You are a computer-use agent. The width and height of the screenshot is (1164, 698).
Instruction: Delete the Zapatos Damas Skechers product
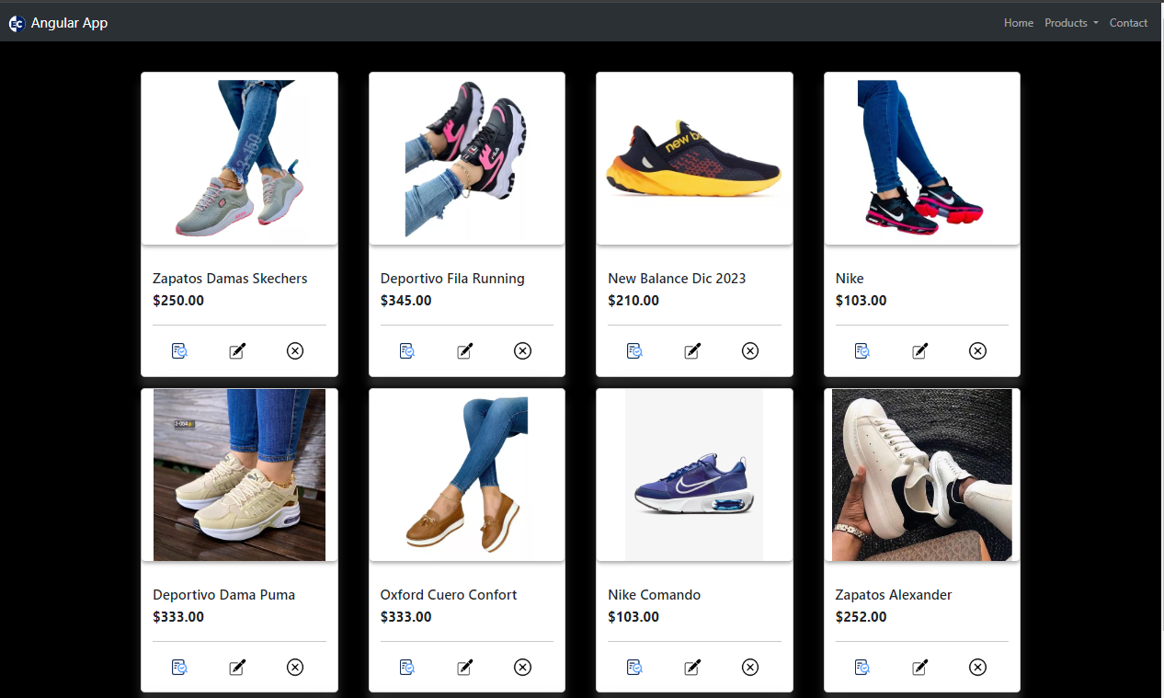(295, 350)
